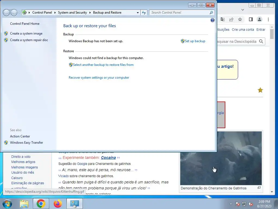This screenshot has width=278, height=209.
Task: Go back in Control Panel navigation
Action: tap(6, 13)
